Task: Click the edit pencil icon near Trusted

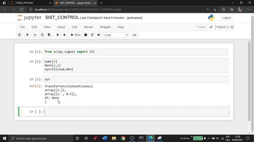Action: tap(211, 27)
